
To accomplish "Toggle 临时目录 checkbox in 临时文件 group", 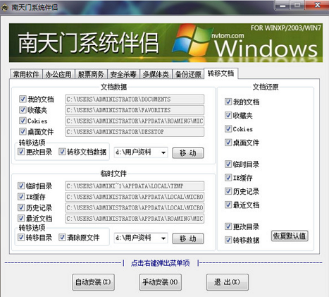I will pos(21,186).
